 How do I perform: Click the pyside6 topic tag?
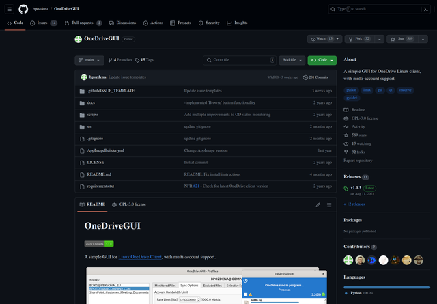coord(352,98)
